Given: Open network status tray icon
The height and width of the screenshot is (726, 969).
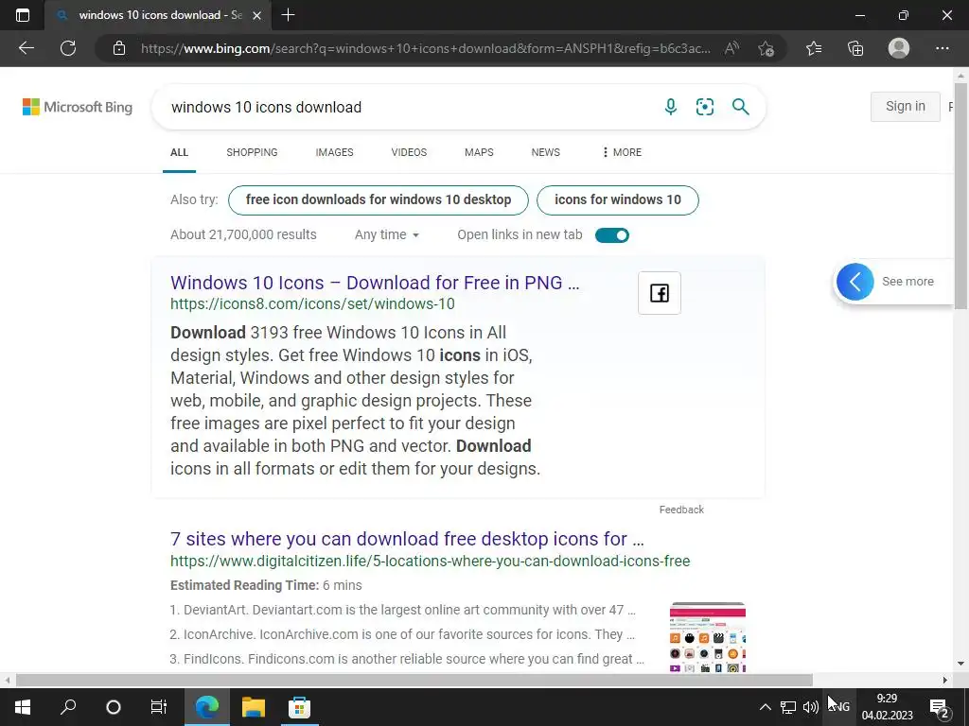Looking at the screenshot, I should [x=788, y=707].
